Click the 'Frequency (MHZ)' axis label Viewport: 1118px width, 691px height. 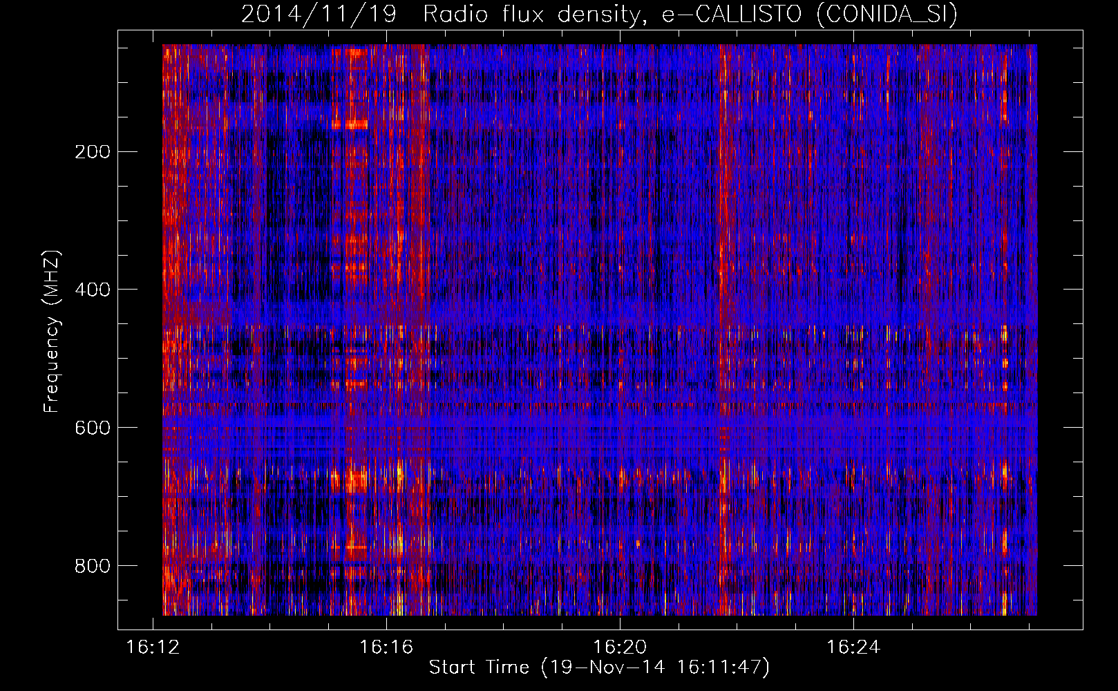[52, 332]
